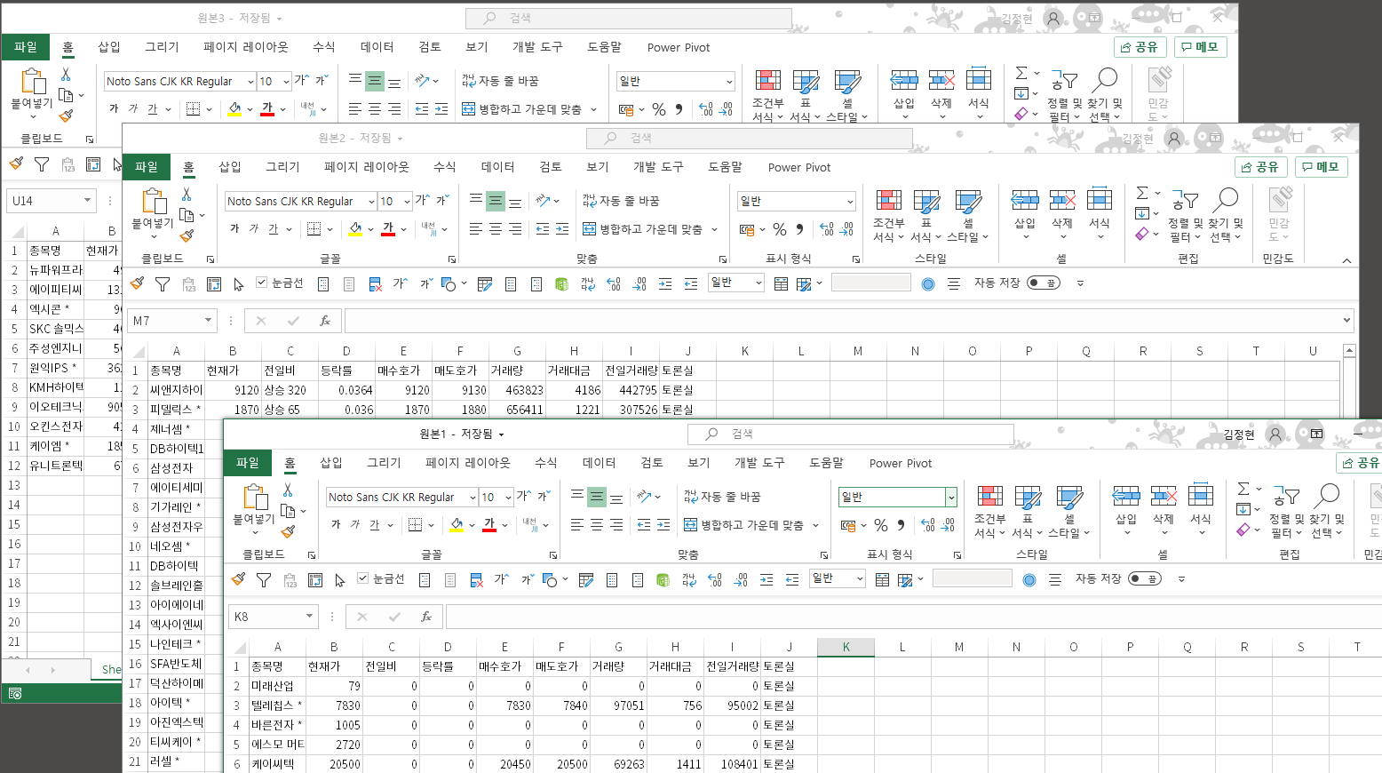Toggle 눈금선 checkbox in 원본2 window
The width and height of the screenshot is (1382, 773).
pos(261,283)
